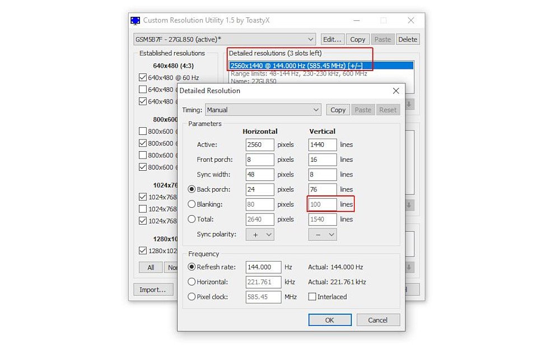This screenshot has width=560, height=350.
Task: Click the CRU monitor icon in title bar
Action: 136,21
